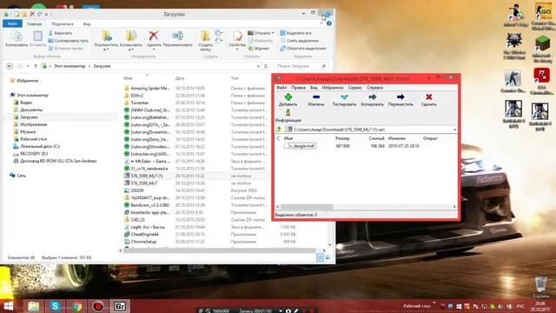
Task: Click Скопировать путь in the ribbon
Action: [x=69, y=41]
